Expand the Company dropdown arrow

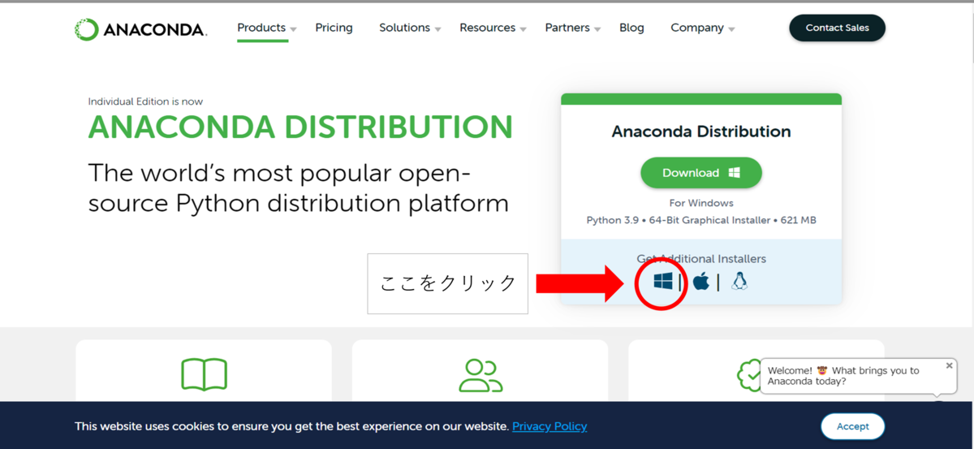731,29
